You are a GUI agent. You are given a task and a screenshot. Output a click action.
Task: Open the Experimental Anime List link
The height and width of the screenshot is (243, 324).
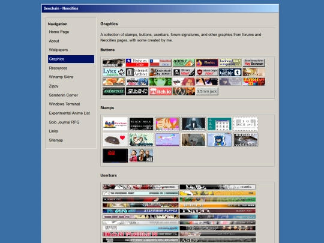click(69, 113)
